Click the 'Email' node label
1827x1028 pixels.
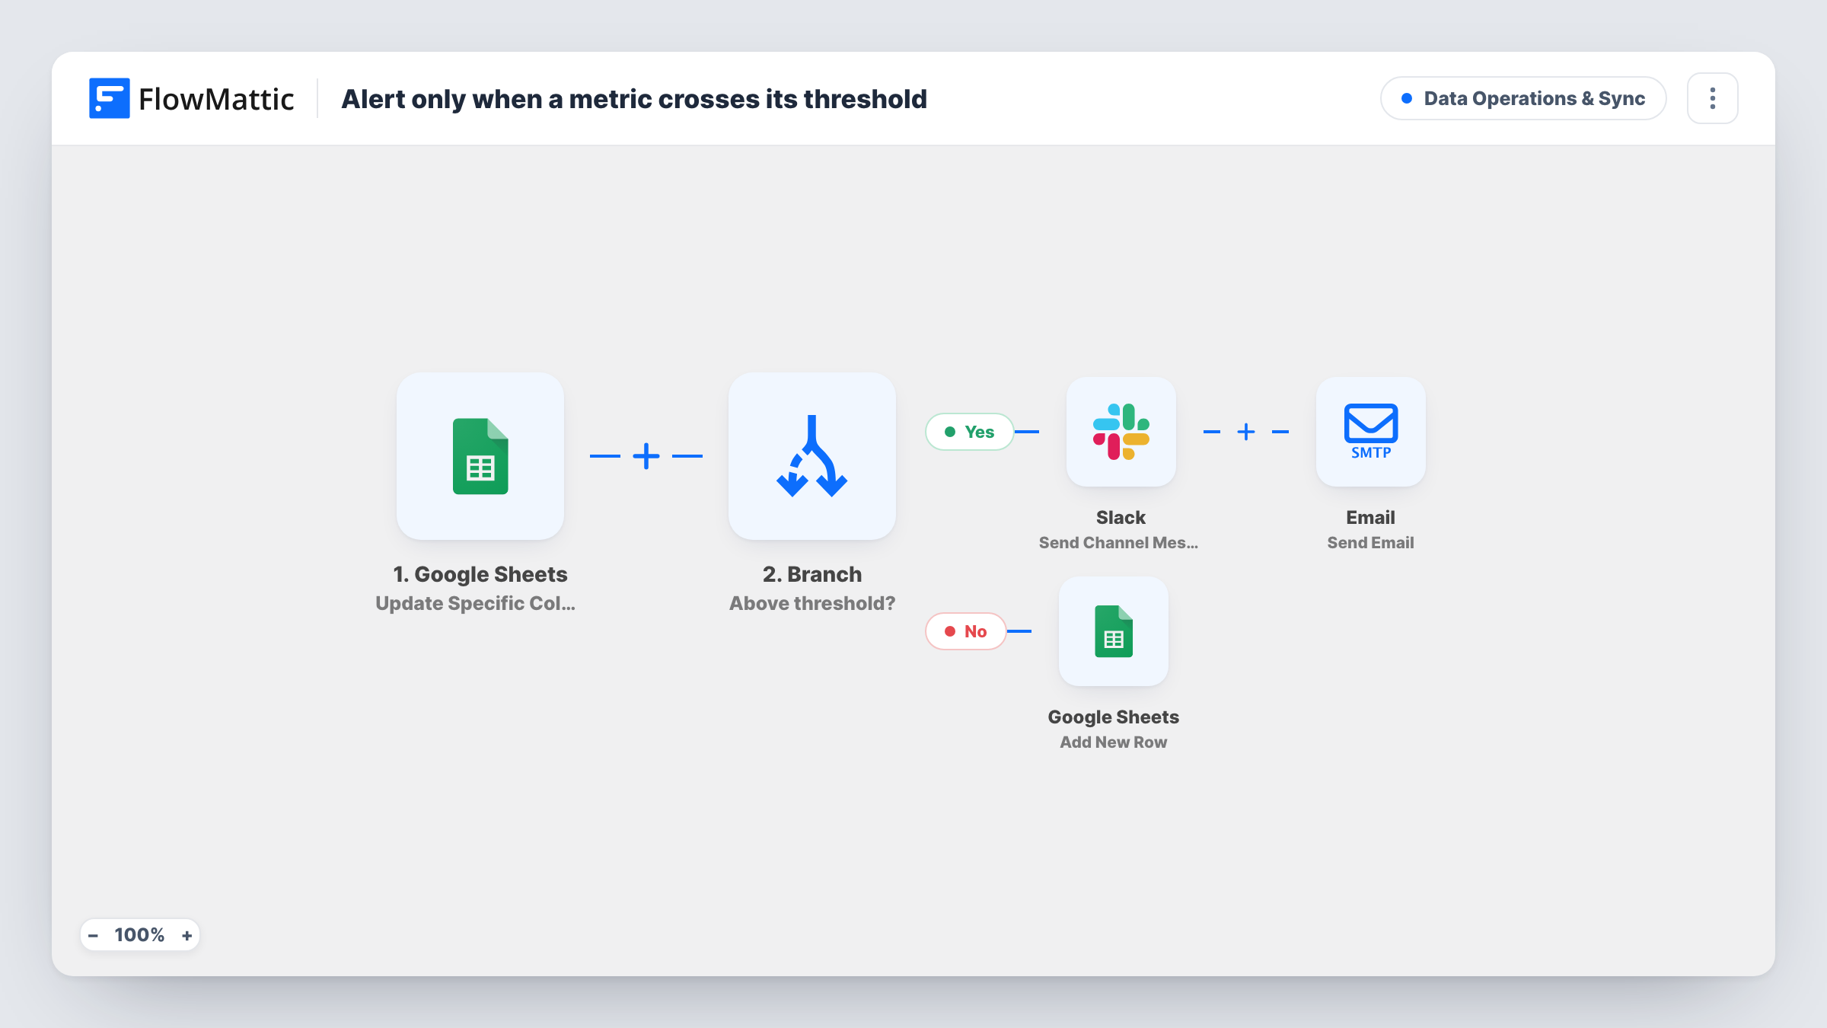click(1371, 518)
